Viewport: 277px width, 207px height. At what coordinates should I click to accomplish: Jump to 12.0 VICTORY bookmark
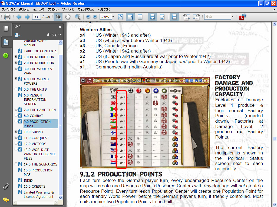(35, 144)
